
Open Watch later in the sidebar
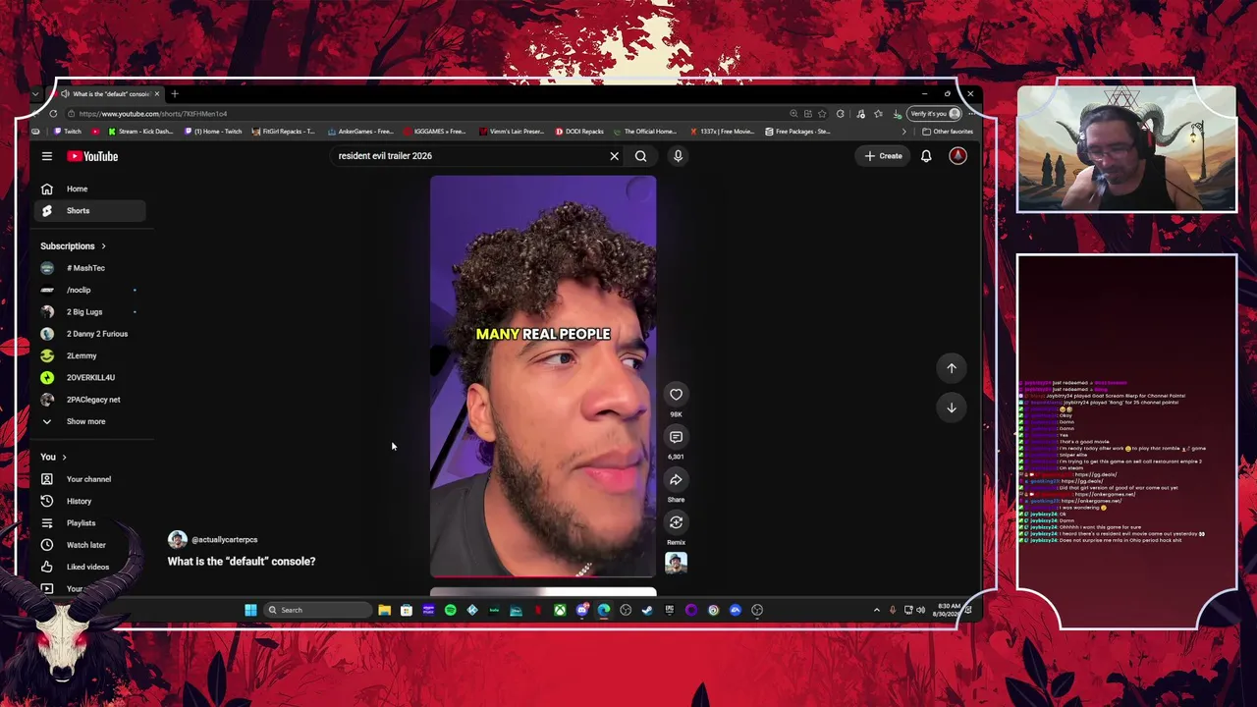[91, 545]
